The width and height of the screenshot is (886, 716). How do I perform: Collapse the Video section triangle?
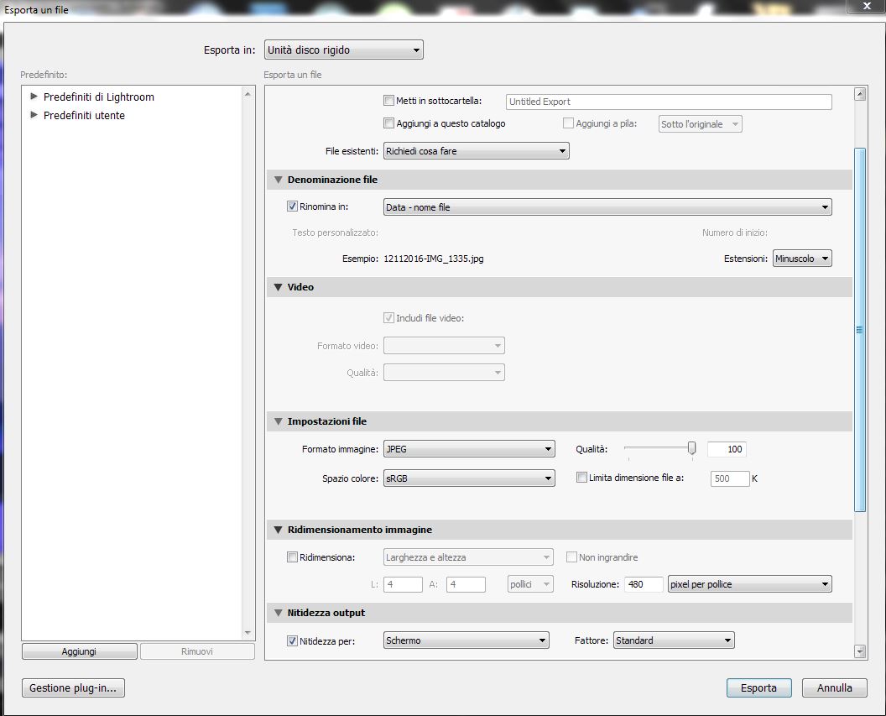tap(277, 287)
